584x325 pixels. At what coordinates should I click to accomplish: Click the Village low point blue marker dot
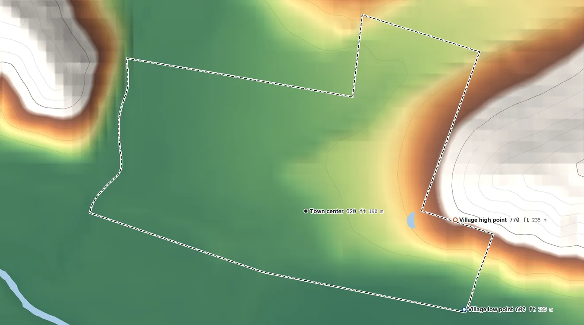(x=464, y=310)
